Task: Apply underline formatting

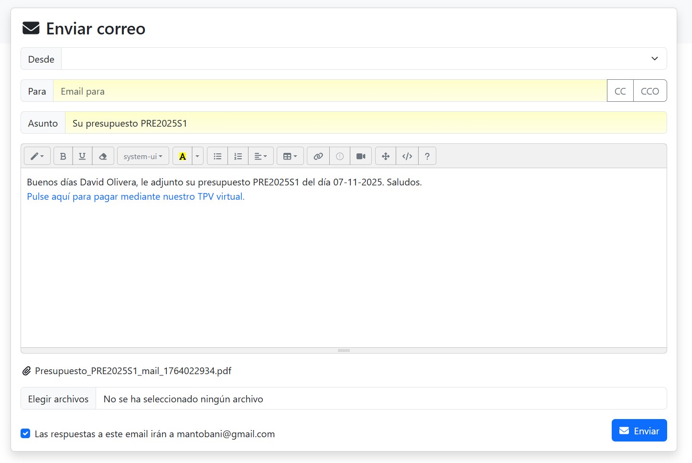Action: (x=82, y=156)
